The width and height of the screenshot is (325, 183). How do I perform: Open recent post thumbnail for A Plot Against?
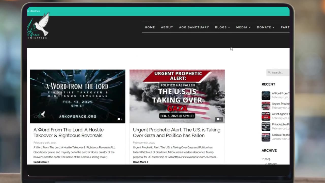tap(266, 116)
